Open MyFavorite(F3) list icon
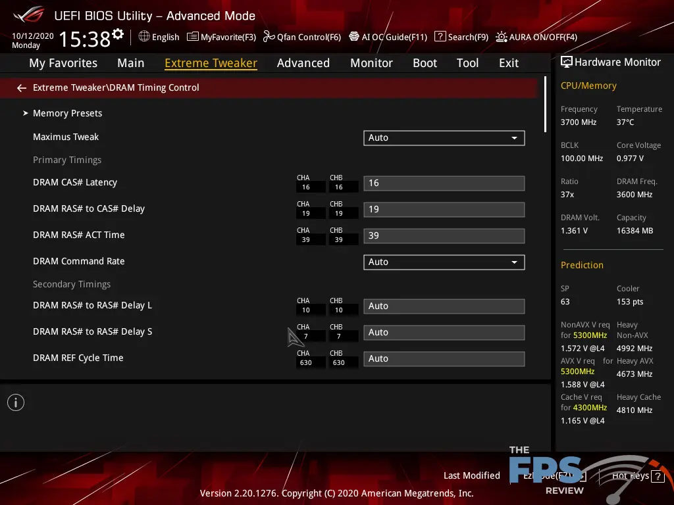This screenshot has height=505, width=674. tap(193, 37)
